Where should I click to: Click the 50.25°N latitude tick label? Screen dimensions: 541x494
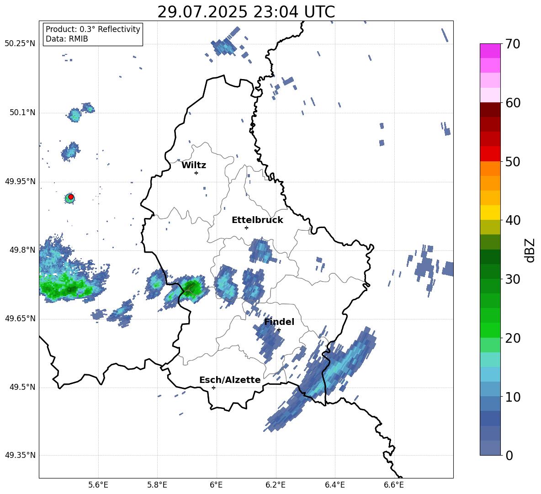[20, 44]
